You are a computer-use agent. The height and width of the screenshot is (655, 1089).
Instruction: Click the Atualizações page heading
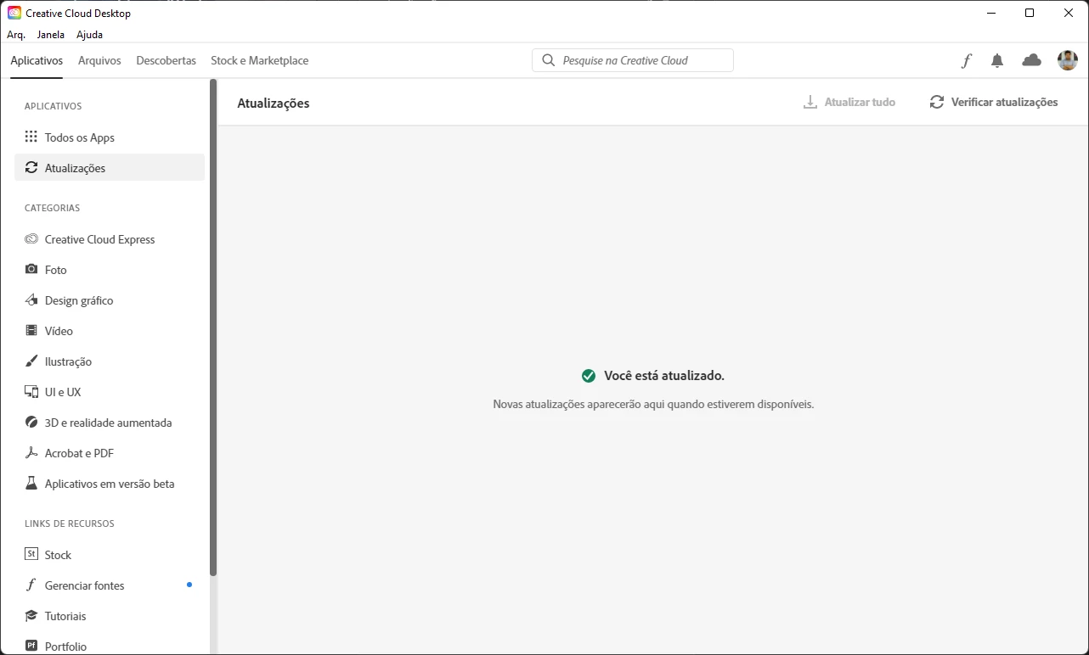click(274, 103)
